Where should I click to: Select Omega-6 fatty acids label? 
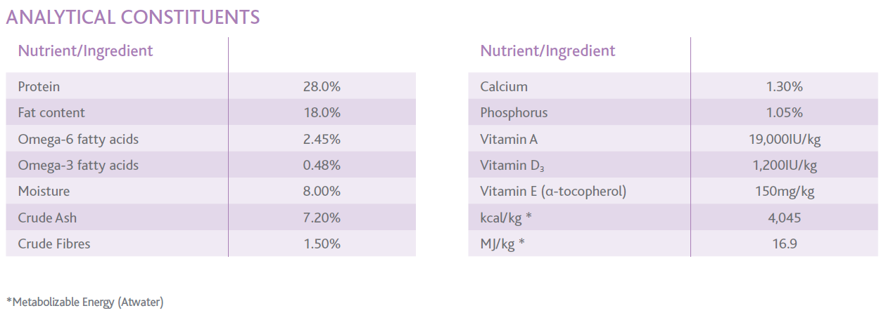click(x=78, y=139)
